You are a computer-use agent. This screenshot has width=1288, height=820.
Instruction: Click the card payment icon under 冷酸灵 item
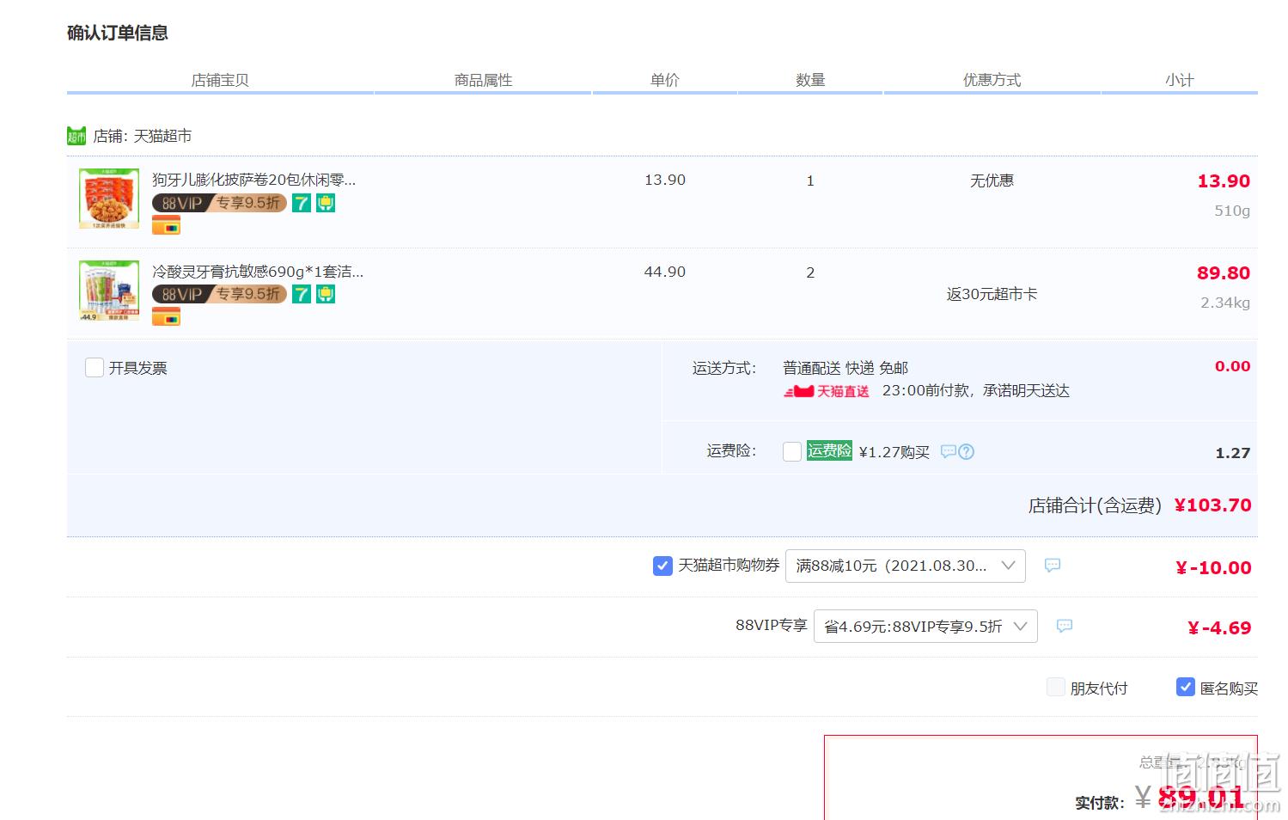point(166,316)
